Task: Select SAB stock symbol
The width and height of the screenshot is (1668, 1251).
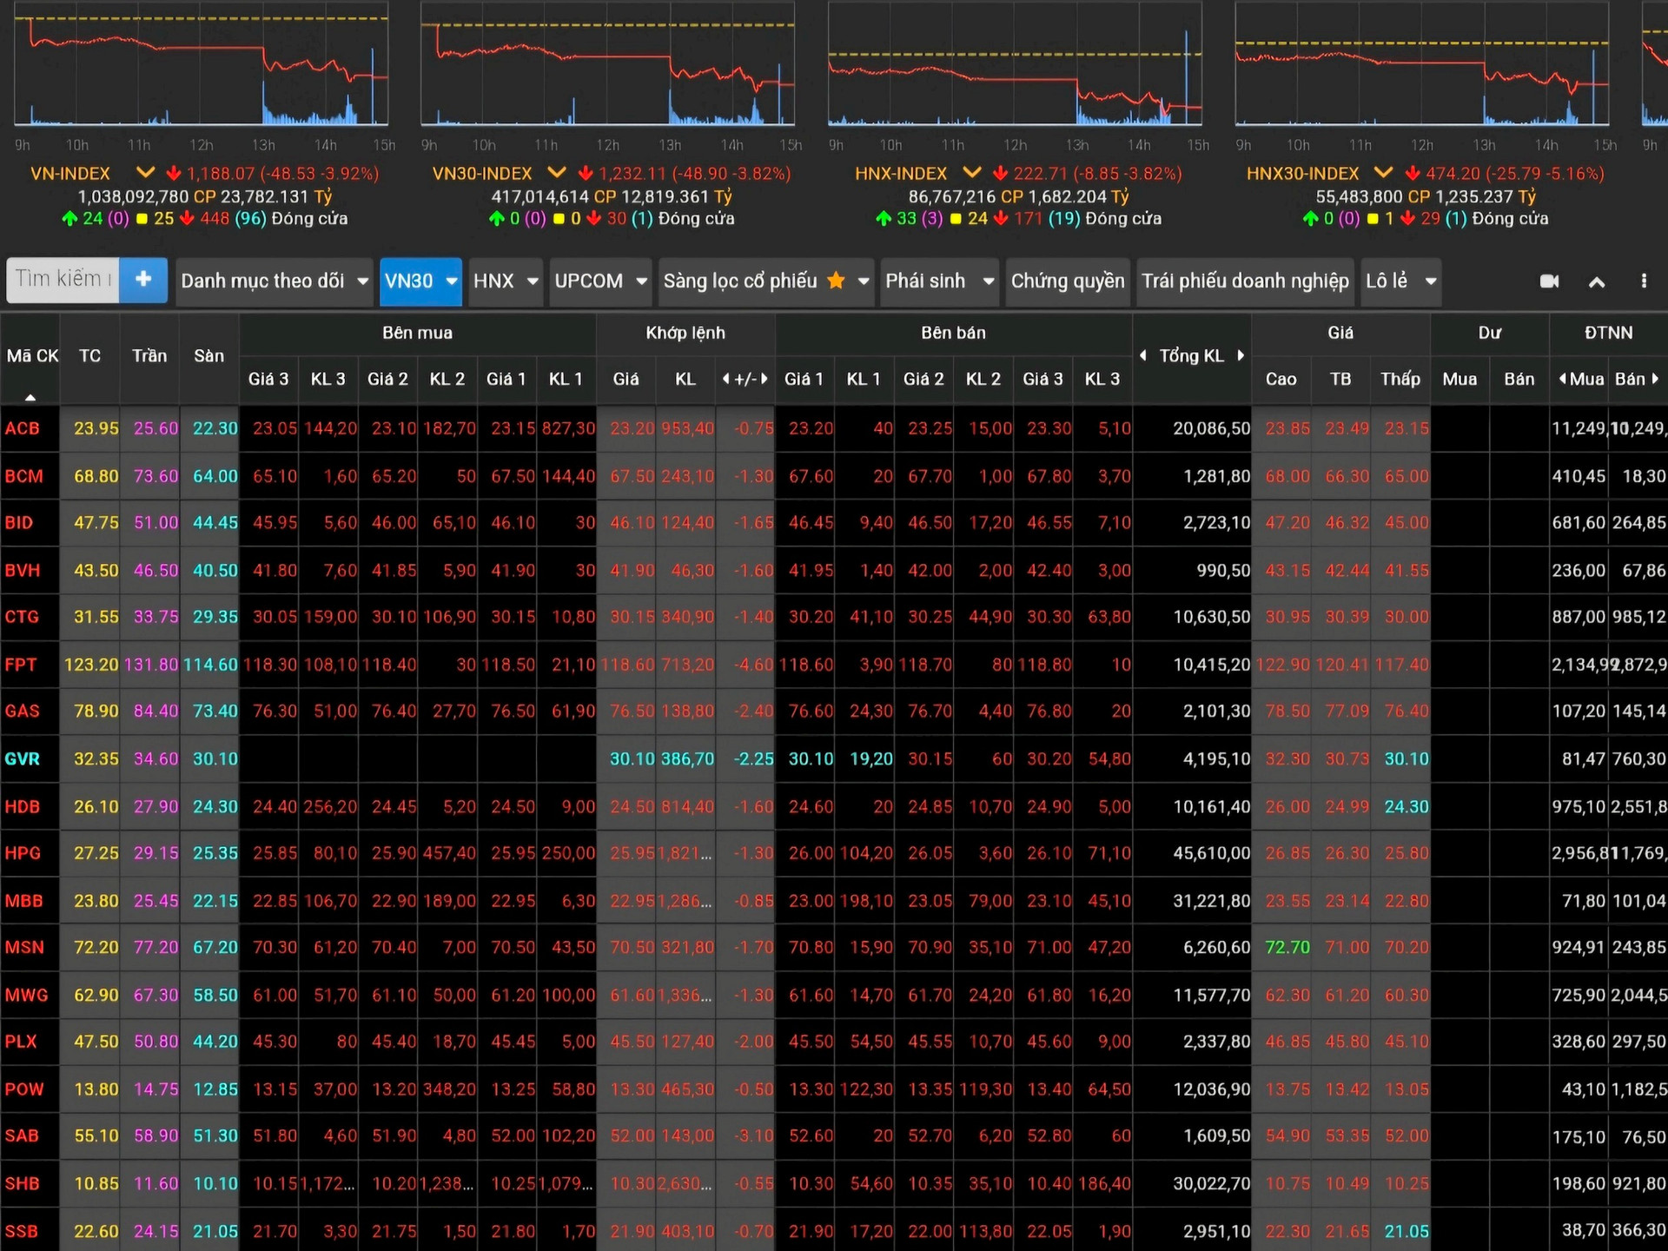Action: click(x=22, y=1136)
